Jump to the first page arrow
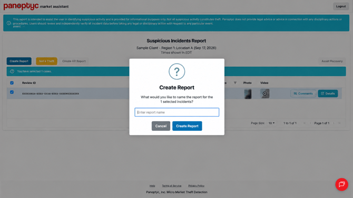 pos(305,123)
